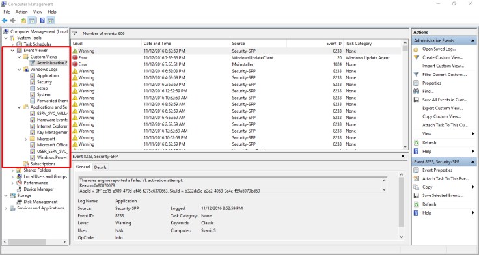Click the Back arrow toolbar icon
The height and width of the screenshot is (255, 479).
coord(5,20)
